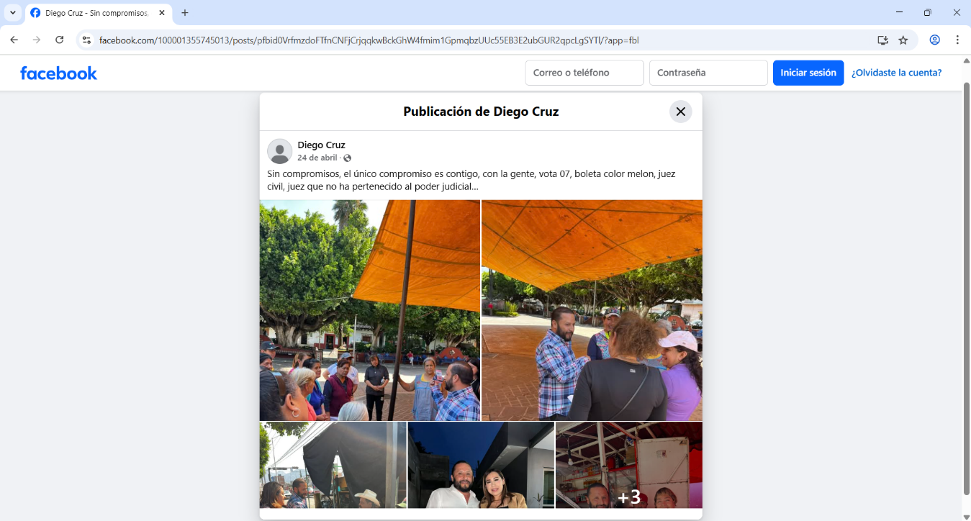Focus the Contraseña password field
The height and width of the screenshot is (521, 971).
pos(708,73)
